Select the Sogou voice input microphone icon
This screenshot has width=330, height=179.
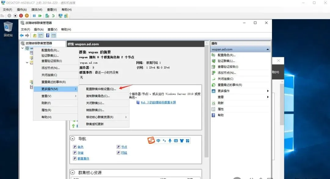tap(170, 141)
